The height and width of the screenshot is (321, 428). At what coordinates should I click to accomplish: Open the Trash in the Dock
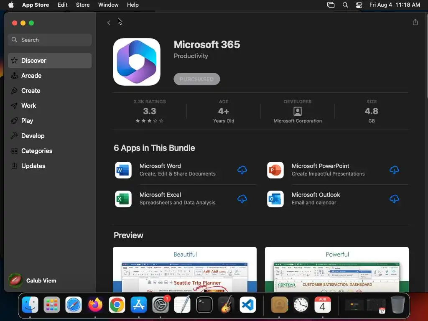398,305
